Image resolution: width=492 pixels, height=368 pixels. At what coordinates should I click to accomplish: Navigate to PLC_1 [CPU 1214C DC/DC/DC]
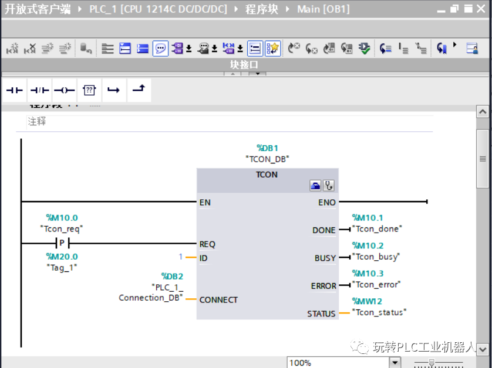[157, 9]
